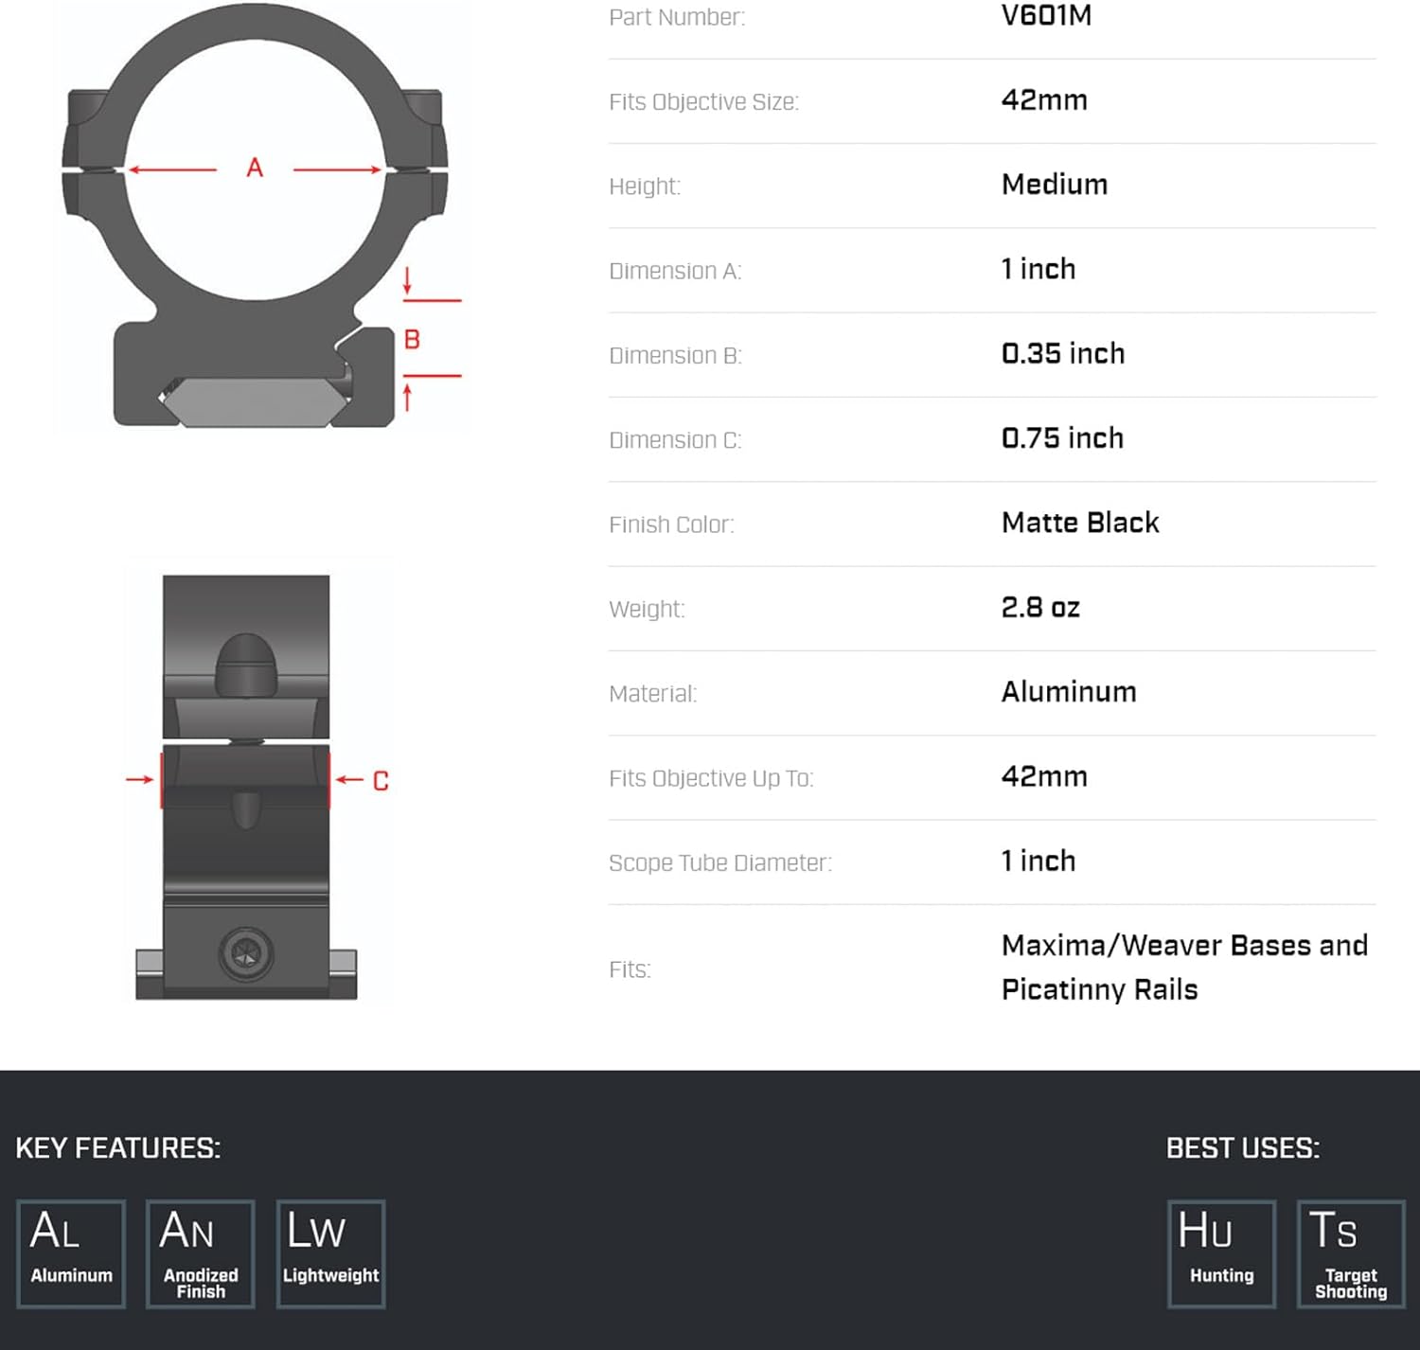This screenshot has height=1350, width=1420.
Task: Click the Hunting best-use badge
Action: [x=1221, y=1254]
